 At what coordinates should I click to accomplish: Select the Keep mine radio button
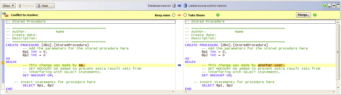coord(174,15)
